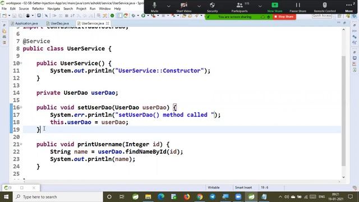
Task: Mute microphone in Zoom toolbar
Action: point(155,7)
